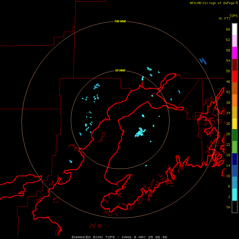The image size is (239, 239).
Task: Click the 'ENHANCED ECHO TOPS' caption text
Action: [93, 237]
